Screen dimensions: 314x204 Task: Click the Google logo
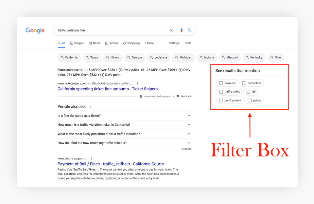point(35,30)
